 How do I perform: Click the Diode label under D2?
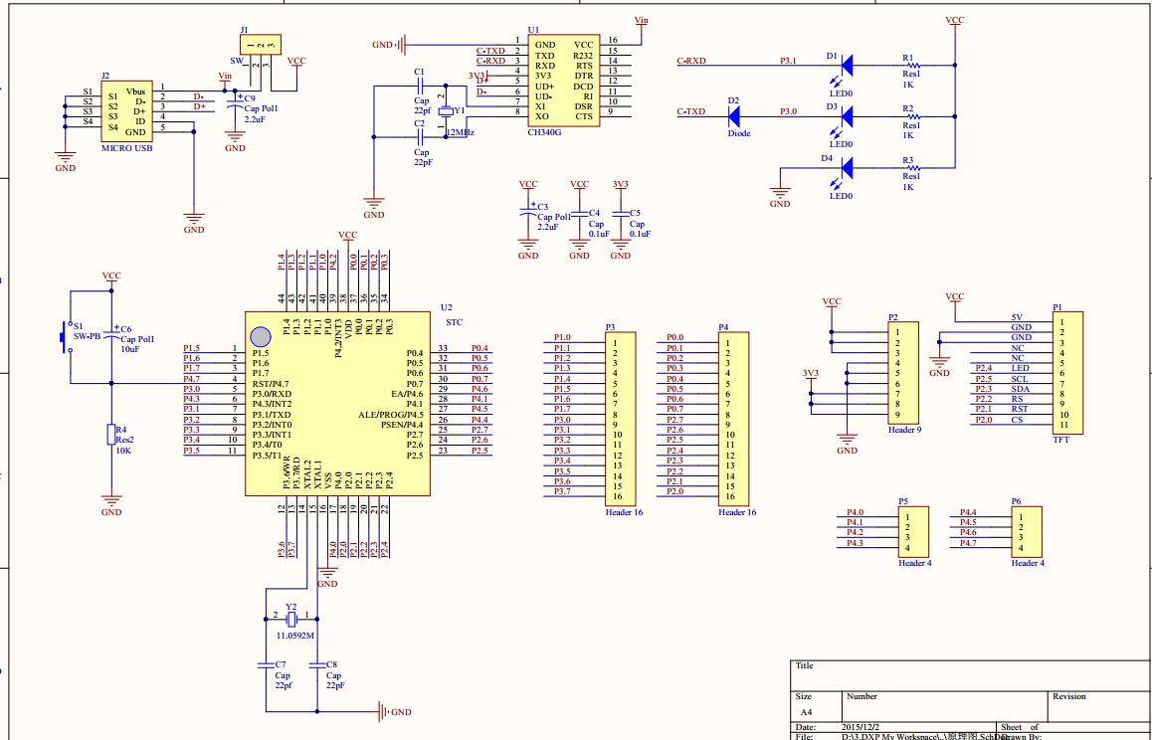739,133
